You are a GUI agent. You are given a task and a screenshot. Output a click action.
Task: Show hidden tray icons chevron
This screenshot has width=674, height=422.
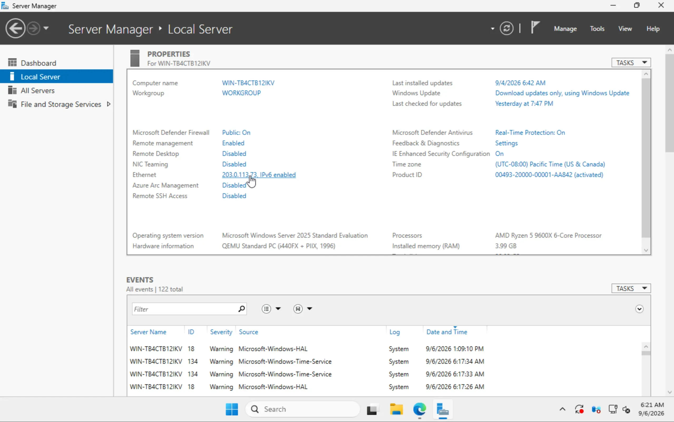562,409
